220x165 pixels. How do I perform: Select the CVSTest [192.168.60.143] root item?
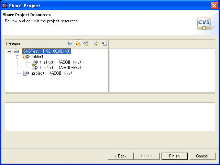coord(46,51)
